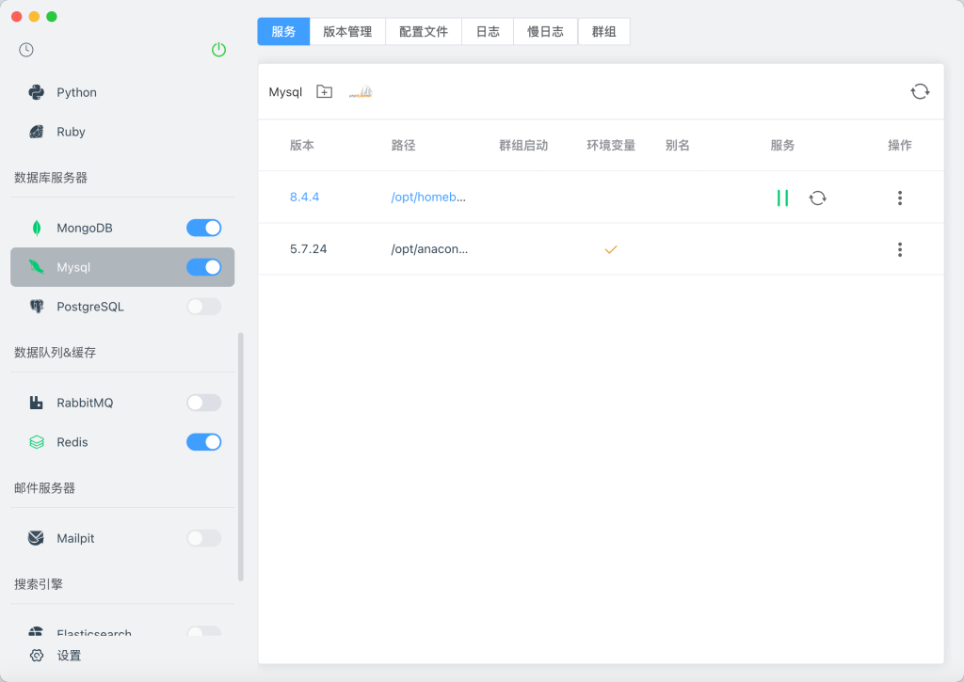
Task: Click the 别名 column header
Action: click(677, 145)
